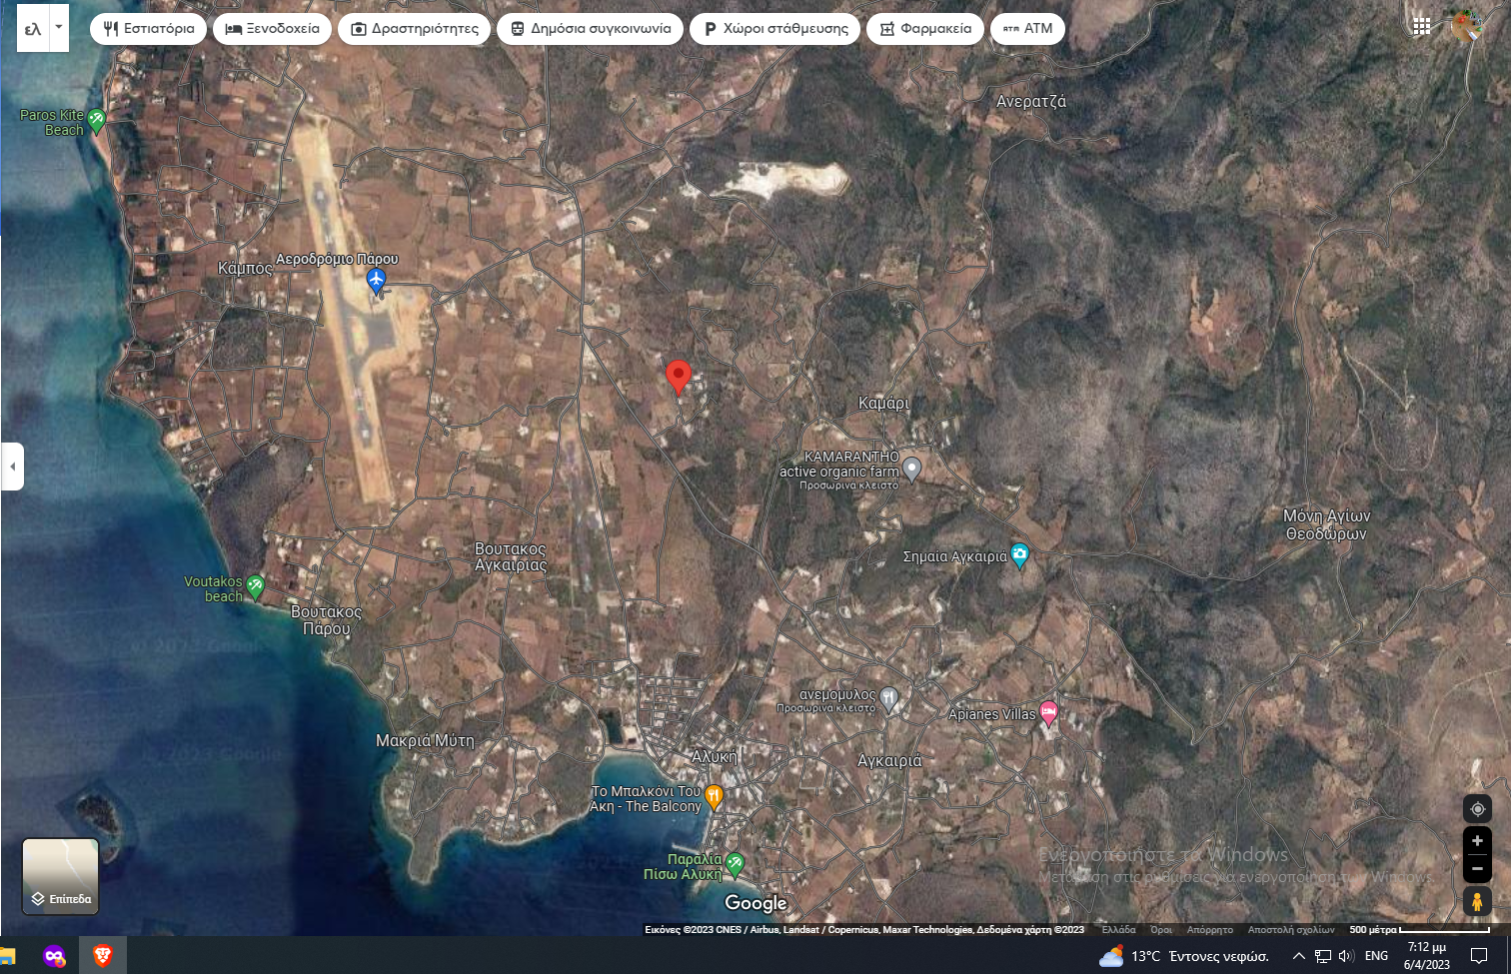Show my current location
The height and width of the screenshot is (974, 1511).
(x=1477, y=809)
